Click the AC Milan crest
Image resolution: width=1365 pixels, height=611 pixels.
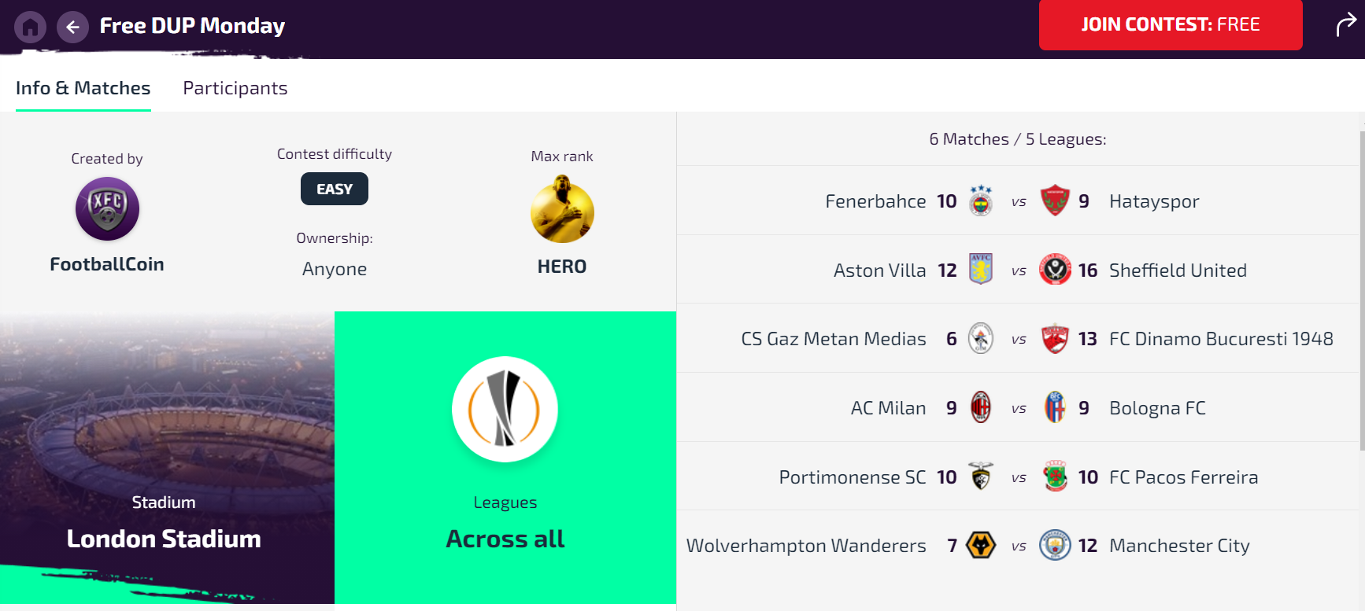[981, 407]
